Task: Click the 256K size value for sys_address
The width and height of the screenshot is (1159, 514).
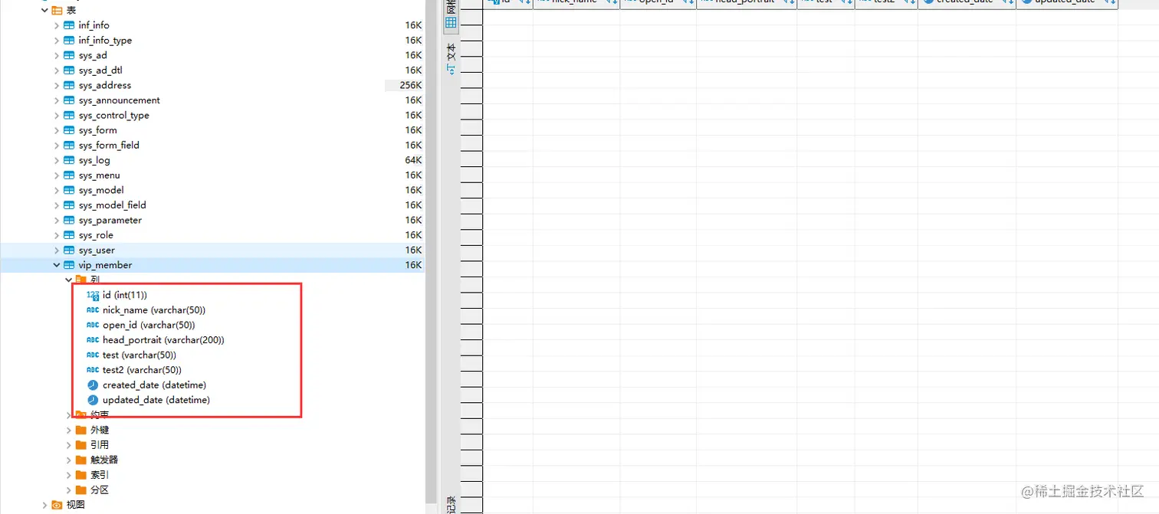Action: [x=411, y=85]
